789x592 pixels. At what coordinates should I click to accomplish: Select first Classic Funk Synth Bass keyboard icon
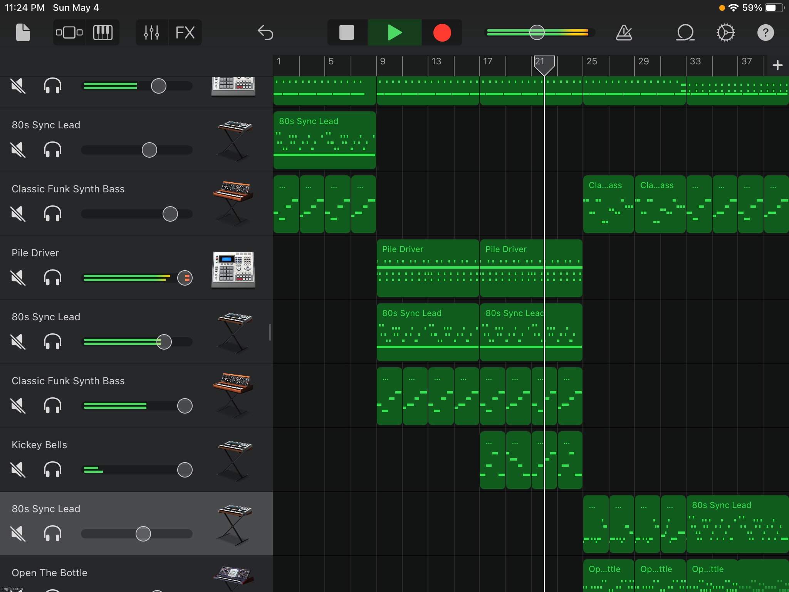click(233, 203)
